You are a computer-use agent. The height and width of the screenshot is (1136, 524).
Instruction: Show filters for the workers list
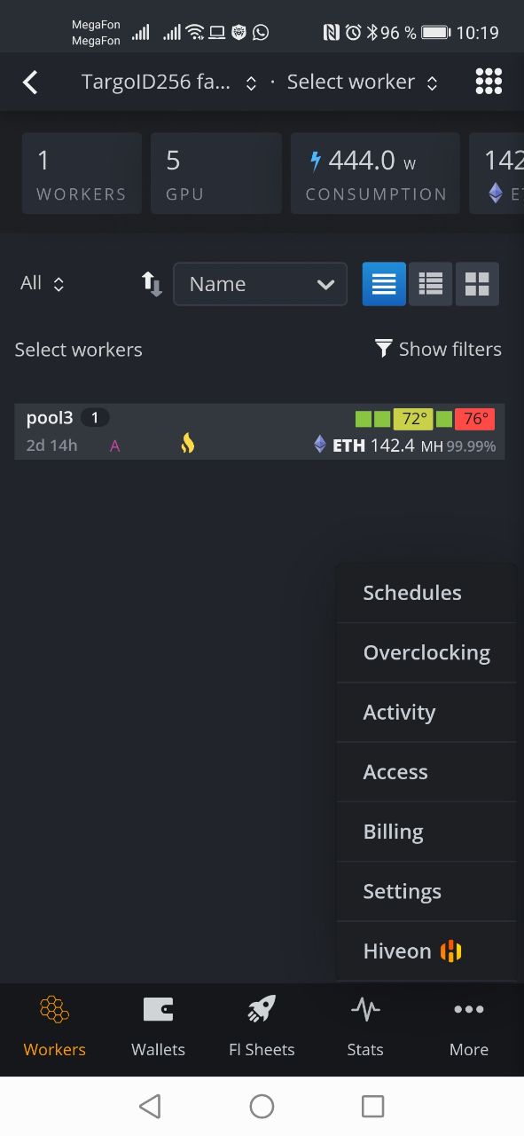[x=438, y=349]
